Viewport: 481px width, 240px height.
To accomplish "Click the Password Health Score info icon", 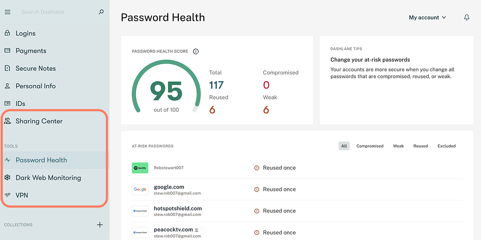I will point(196,51).
